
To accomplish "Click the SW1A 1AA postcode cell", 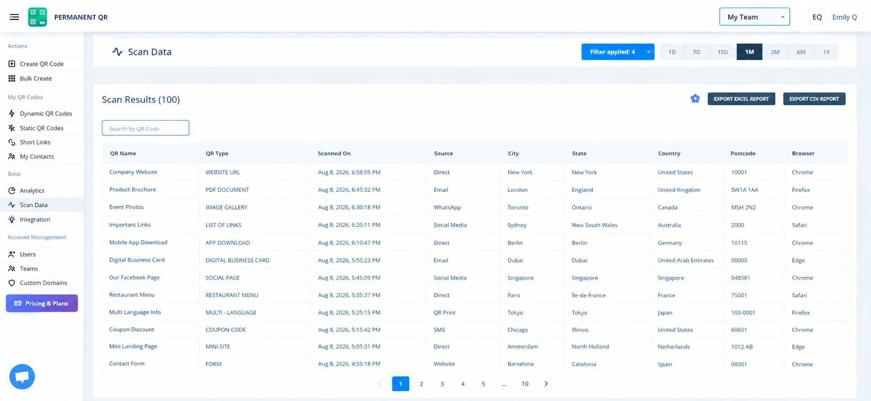I will click(x=745, y=190).
